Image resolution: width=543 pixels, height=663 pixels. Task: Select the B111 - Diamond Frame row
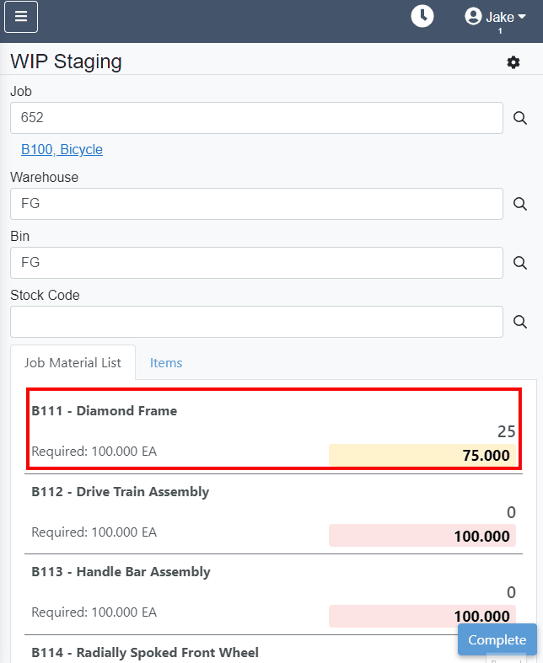pyautogui.click(x=274, y=429)
